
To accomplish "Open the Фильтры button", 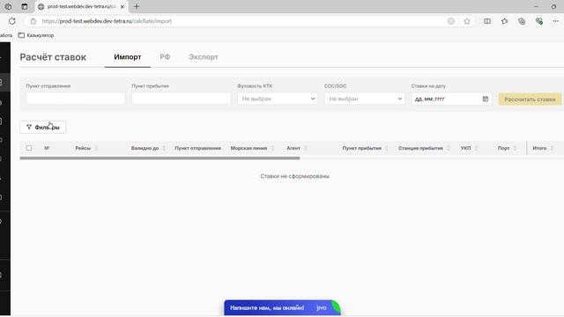I will click(43, 127).
